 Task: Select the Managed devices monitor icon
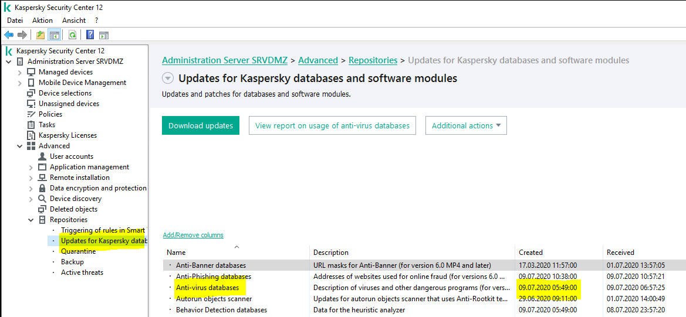31,72
